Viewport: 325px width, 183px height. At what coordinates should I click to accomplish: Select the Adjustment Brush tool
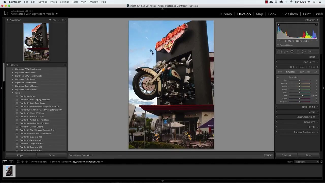(x=313, y=51)
